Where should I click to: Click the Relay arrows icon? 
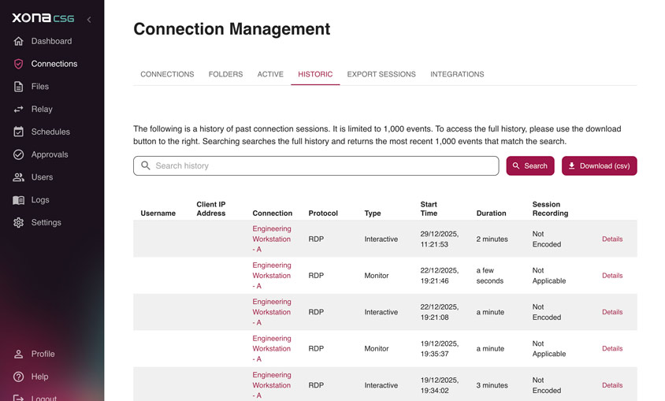[x=19, y=110]
